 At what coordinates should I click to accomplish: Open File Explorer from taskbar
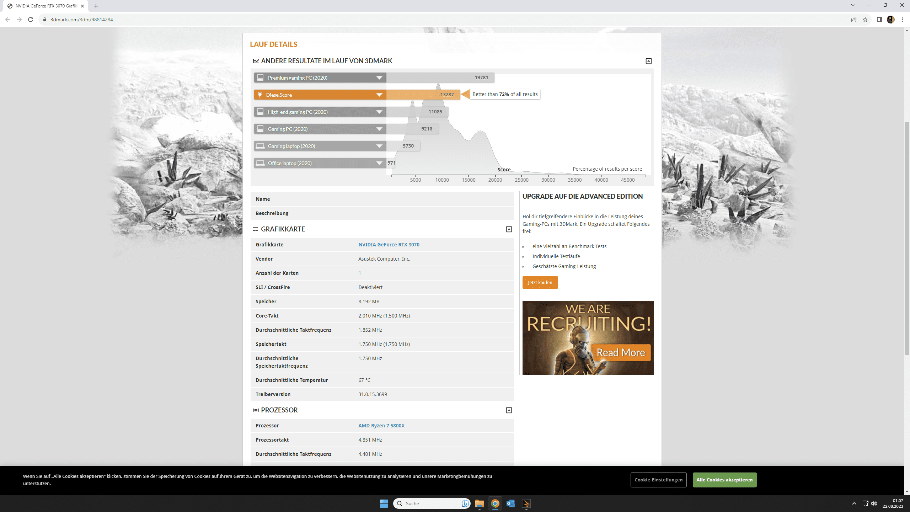[479, 503]
